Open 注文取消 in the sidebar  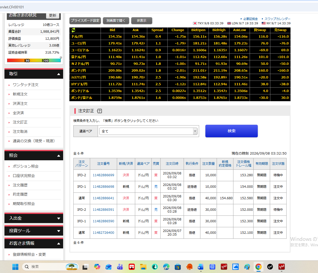pos(20,132)
